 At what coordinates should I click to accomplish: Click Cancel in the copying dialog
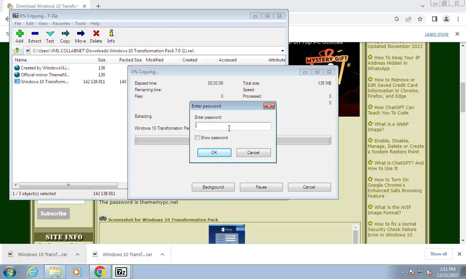tap(309, 187)
